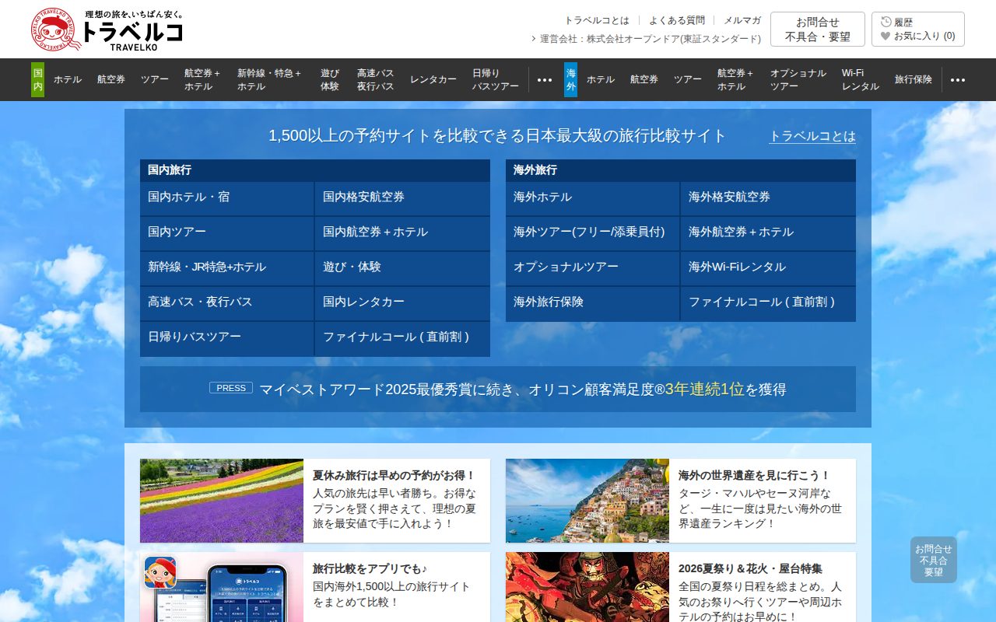Select domestic ツアー menu item
Image resolution: width=996 pixels, height=622 pixels.
(x=155, y=79)
